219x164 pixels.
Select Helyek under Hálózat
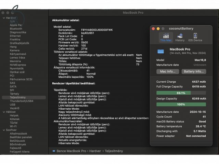[x=14, y=115]
